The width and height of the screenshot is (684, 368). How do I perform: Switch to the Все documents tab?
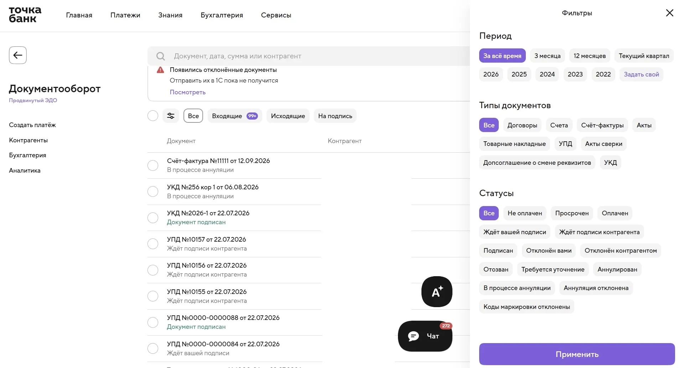pyautogui.click(x=193, y=116)
